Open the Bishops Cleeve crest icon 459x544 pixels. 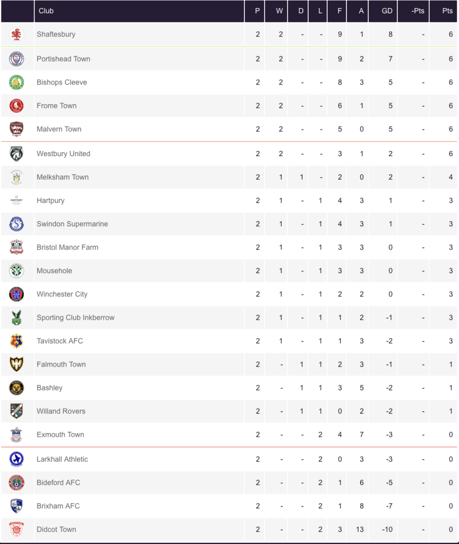click(16, 82)
